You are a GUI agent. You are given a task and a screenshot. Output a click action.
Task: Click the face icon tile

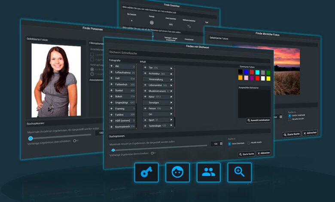177,172
